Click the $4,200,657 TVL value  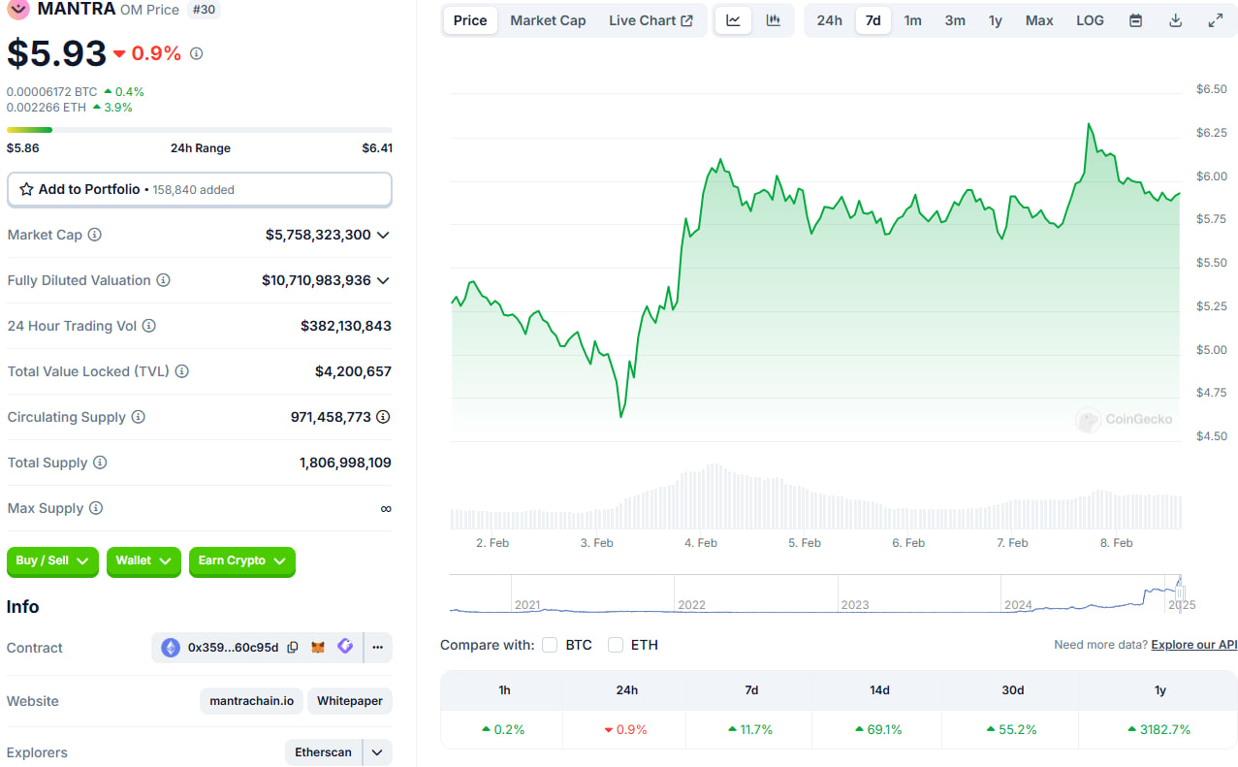(353, 371)
